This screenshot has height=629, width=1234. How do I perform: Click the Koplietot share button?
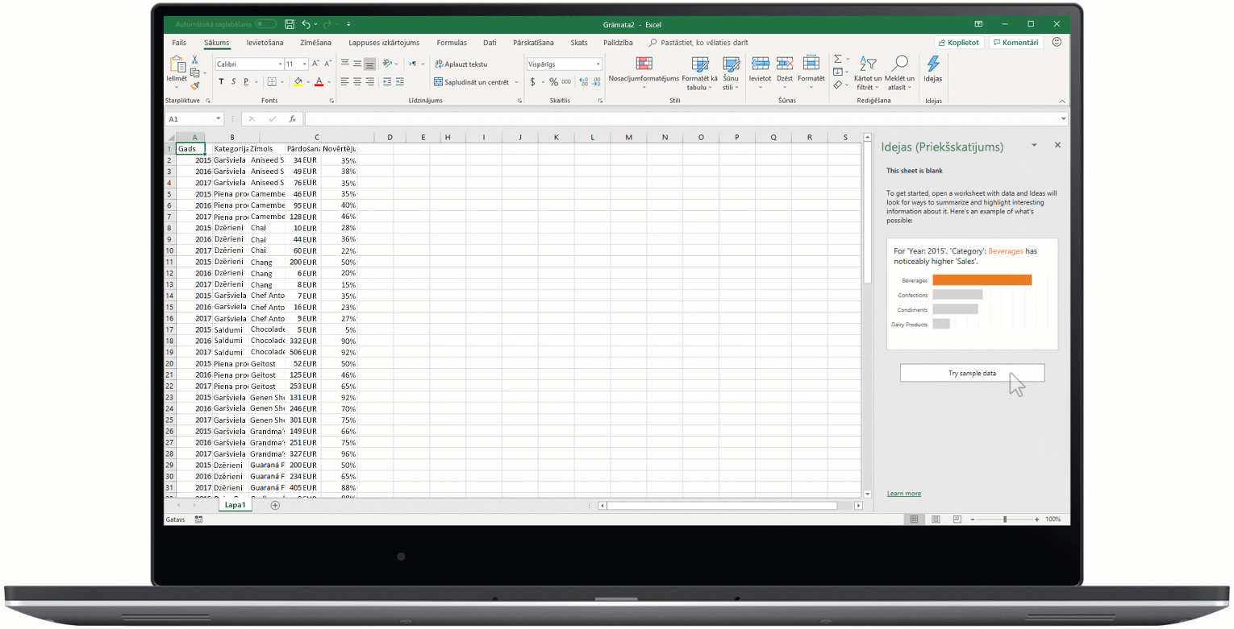pyautogui.click(x=959, y=42)
